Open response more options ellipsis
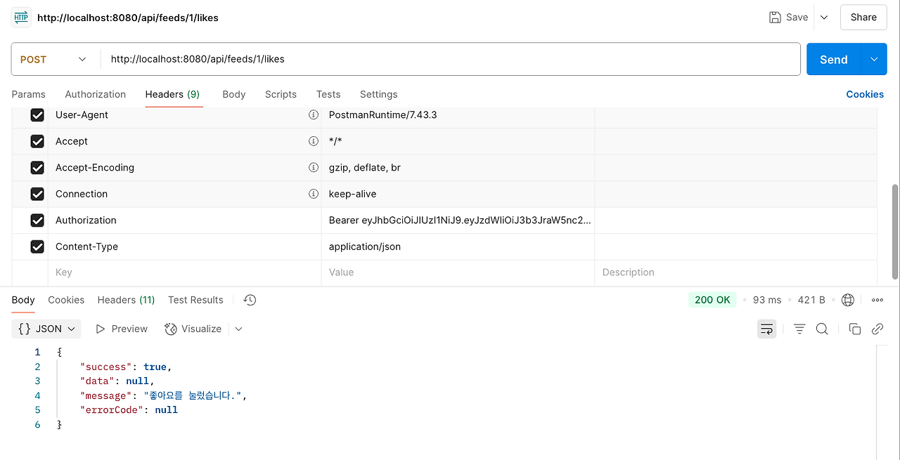The height and width of the screenshot is (460, 900). click(x=877, y=300)
